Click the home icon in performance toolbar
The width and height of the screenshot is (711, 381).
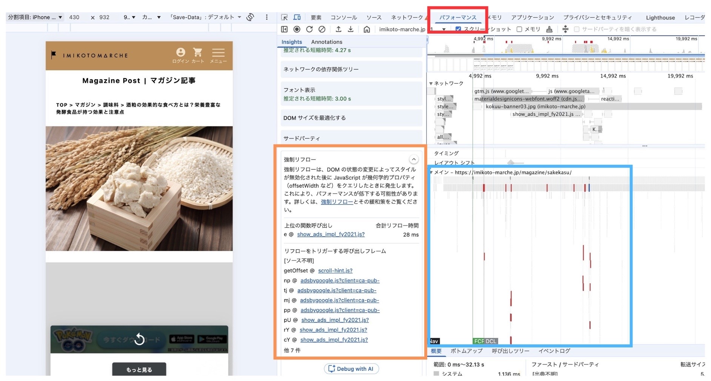(366, 29)
